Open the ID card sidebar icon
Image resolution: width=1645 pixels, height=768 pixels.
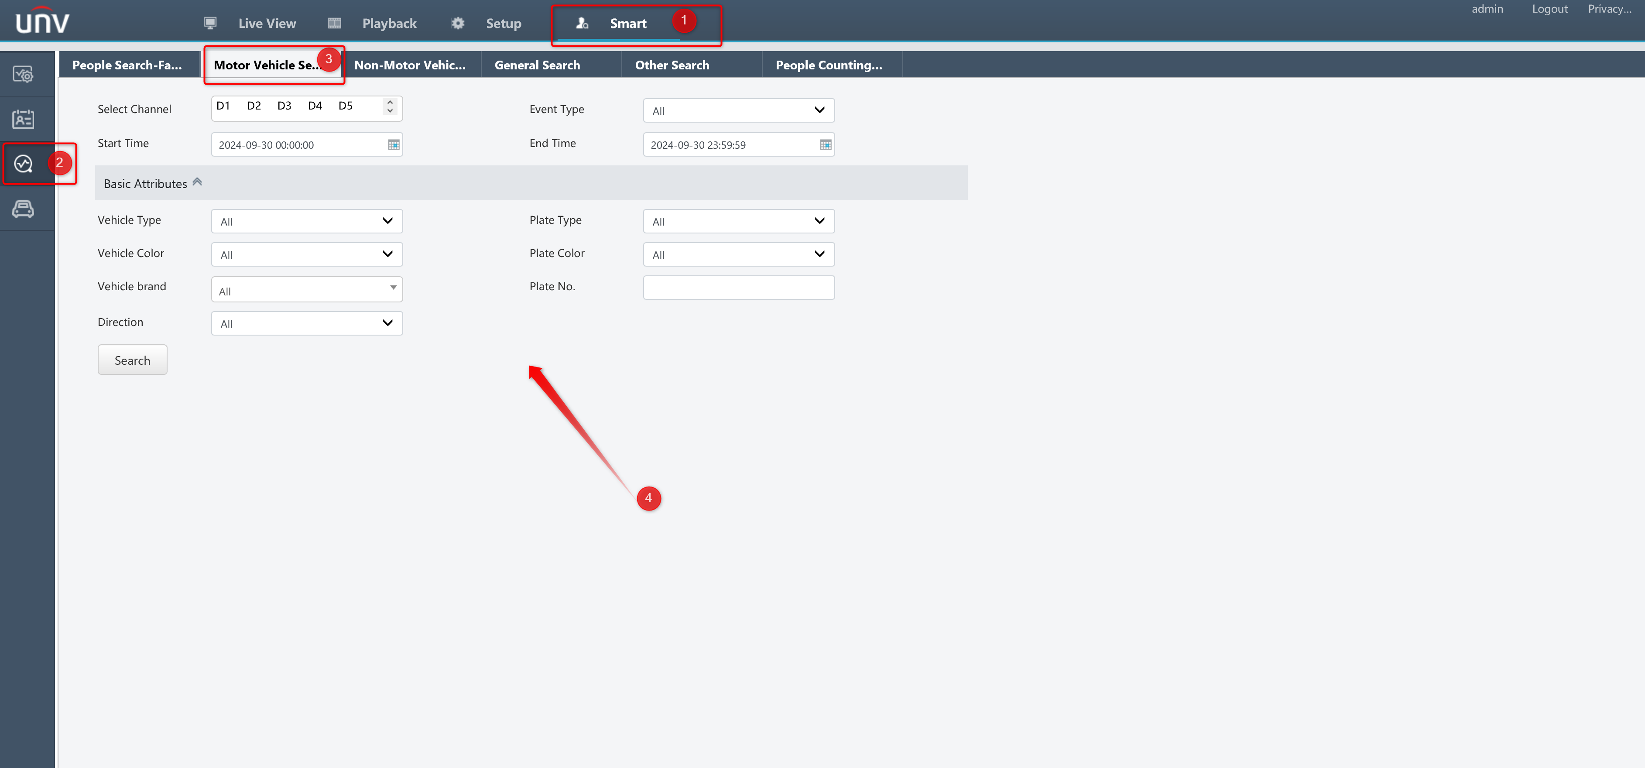24,120
